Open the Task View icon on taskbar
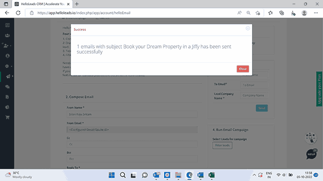 pos(133,175)
